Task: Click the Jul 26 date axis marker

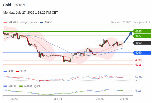Action: coord(100,99)
